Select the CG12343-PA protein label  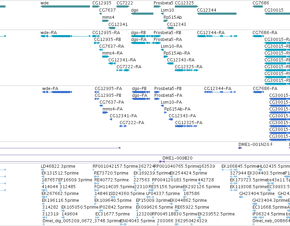[x=182, y=116]
